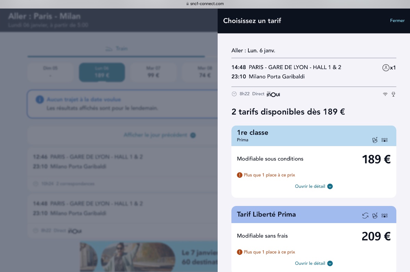This screenshot has width=410, height=272.
Task: Click the exchange arrows icon on Tarif Liberté Prima
Action: click(x=365, y=216)
